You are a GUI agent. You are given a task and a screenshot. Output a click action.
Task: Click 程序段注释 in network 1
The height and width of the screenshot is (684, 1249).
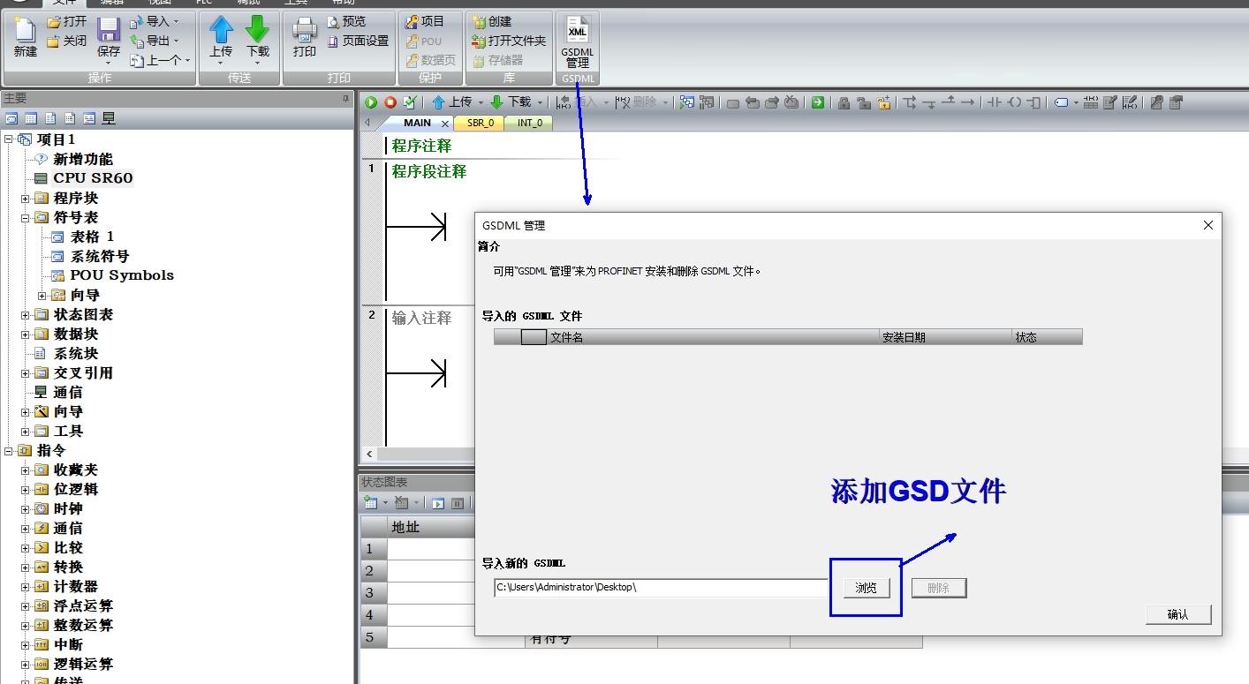429,171
